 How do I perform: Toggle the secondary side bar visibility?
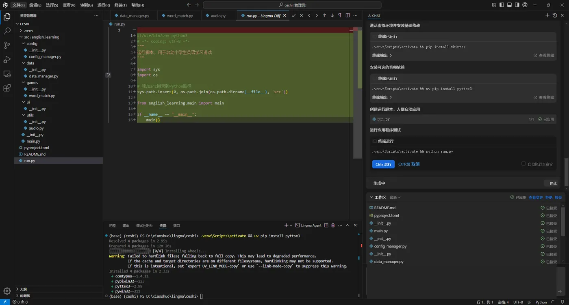(517, 5)
